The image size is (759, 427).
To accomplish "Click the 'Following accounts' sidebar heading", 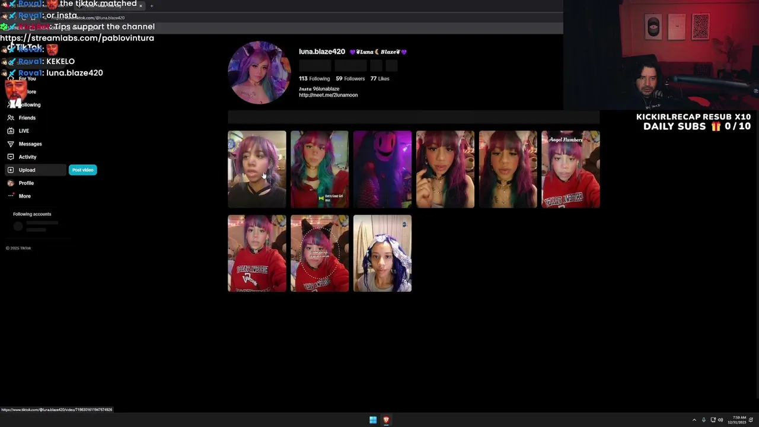I will click(x=32, y=214).
